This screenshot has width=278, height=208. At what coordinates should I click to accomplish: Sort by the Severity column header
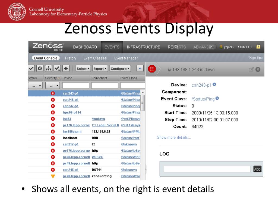pyautogui.click(x=52, y=78)
